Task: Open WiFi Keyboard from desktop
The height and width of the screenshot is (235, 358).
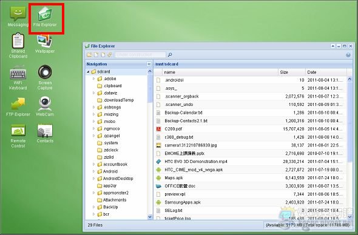Action: (x=18, y=78)
